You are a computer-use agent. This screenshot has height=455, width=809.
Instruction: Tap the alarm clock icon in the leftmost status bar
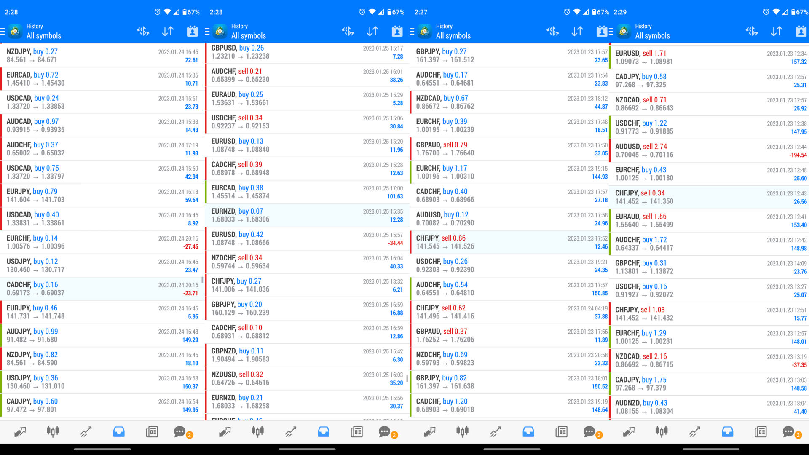tap(157, 12)
